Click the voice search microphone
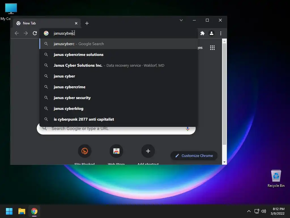The image size is (290, 218). click(x=187, y=129)
